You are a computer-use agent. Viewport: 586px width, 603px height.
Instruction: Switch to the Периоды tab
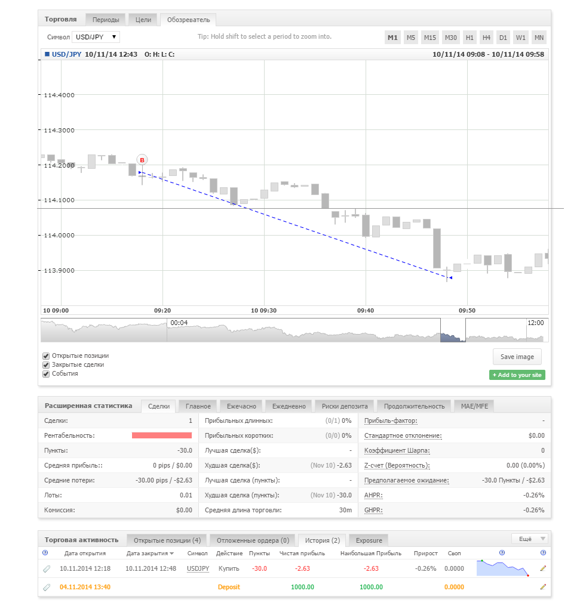pos(106,20)
